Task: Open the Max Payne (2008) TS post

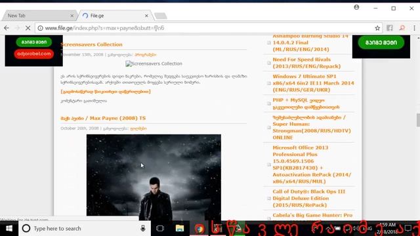Action: [103, 118]
